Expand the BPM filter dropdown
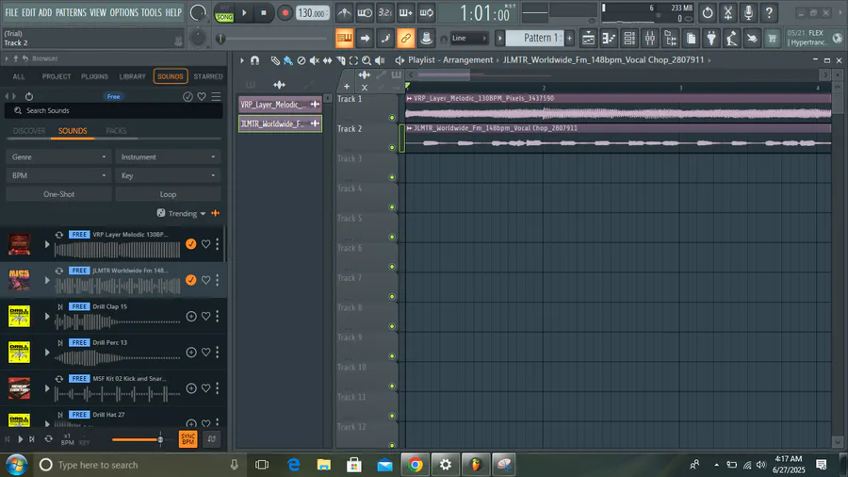This screenshot has height=477, width=848. coord(58,175)
